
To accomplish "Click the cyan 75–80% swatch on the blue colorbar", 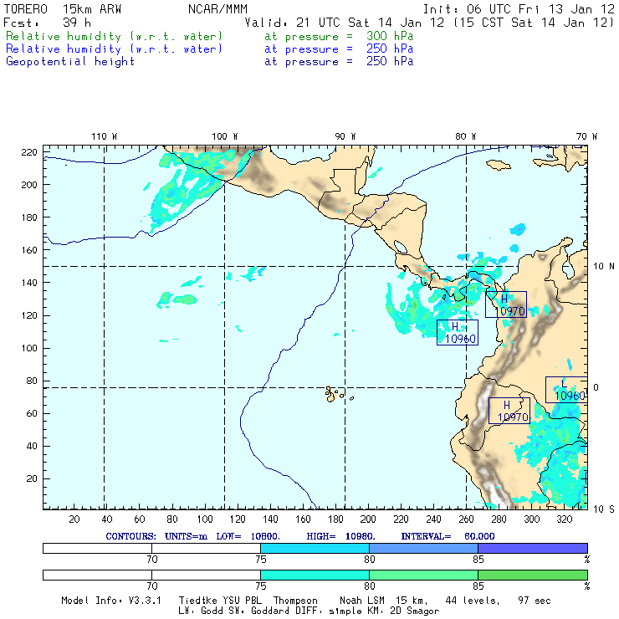I will [x=315, y=548].
